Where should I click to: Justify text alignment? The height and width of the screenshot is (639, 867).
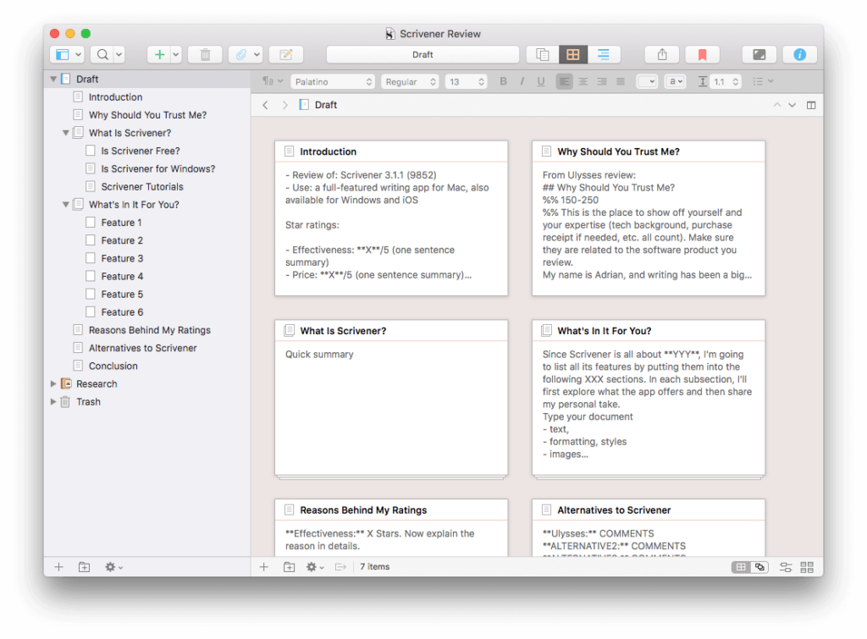[x=621, y=81]
